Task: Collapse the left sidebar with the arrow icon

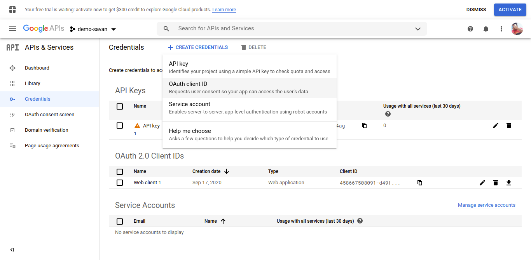Action: point(12,250)
